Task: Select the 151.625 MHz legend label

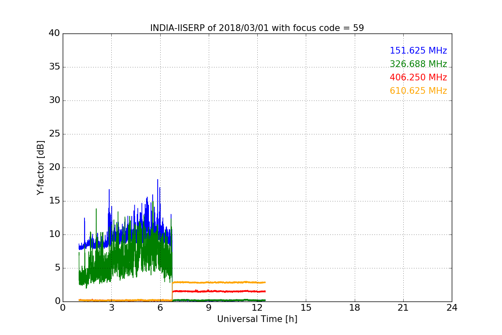Action: coord(418,51)
